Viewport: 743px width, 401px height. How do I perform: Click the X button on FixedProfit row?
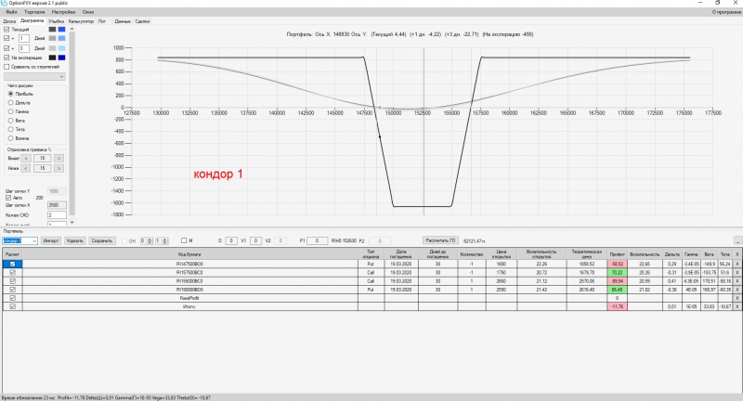click(x=736, y=298)
